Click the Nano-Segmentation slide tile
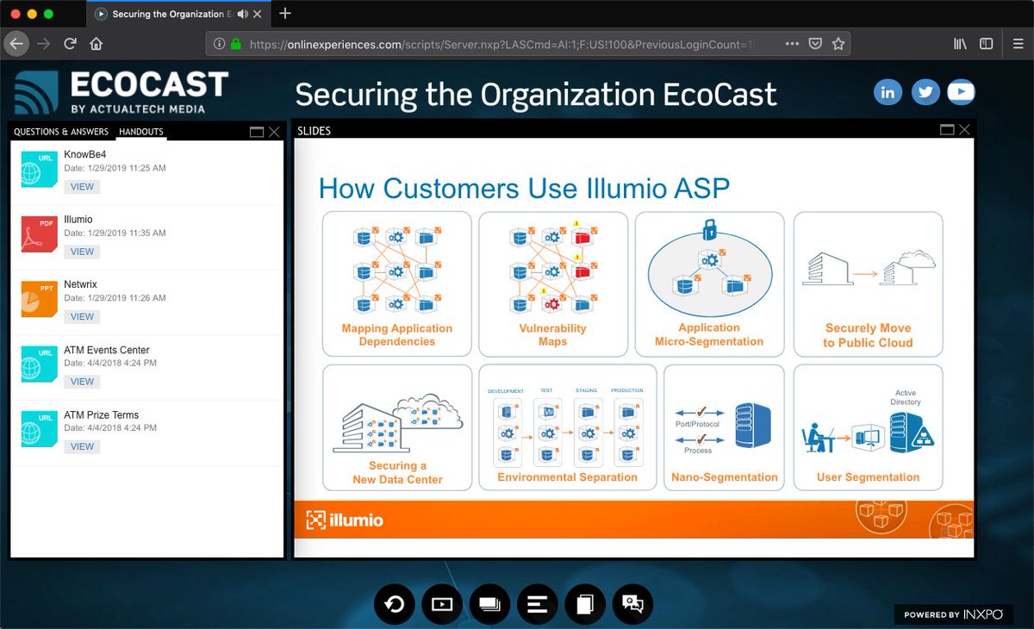 tap(724, 427)
